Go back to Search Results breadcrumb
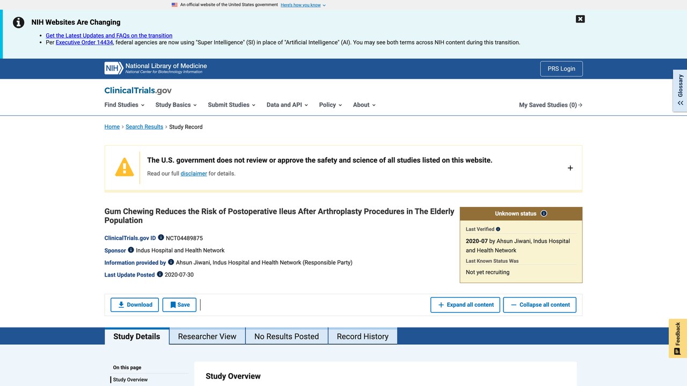Image resolution: width=687 pixels, height=386 pixels. point(144,127)
